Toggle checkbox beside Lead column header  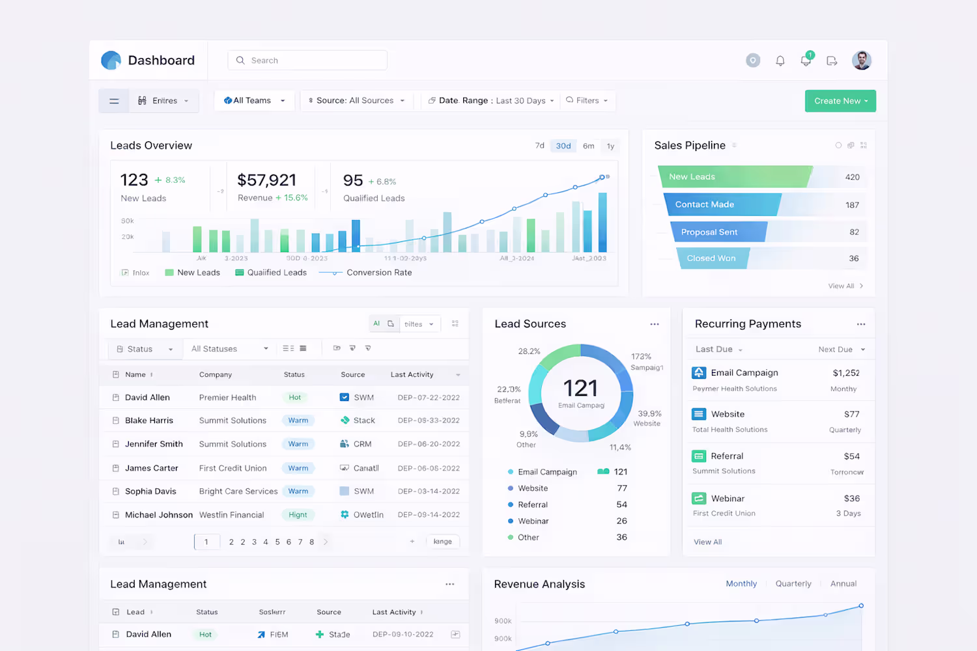click(116, 612)
